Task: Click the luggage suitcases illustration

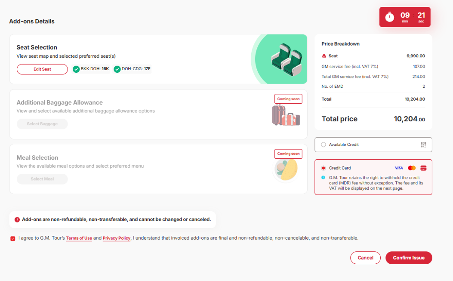Action: point(286,115)
